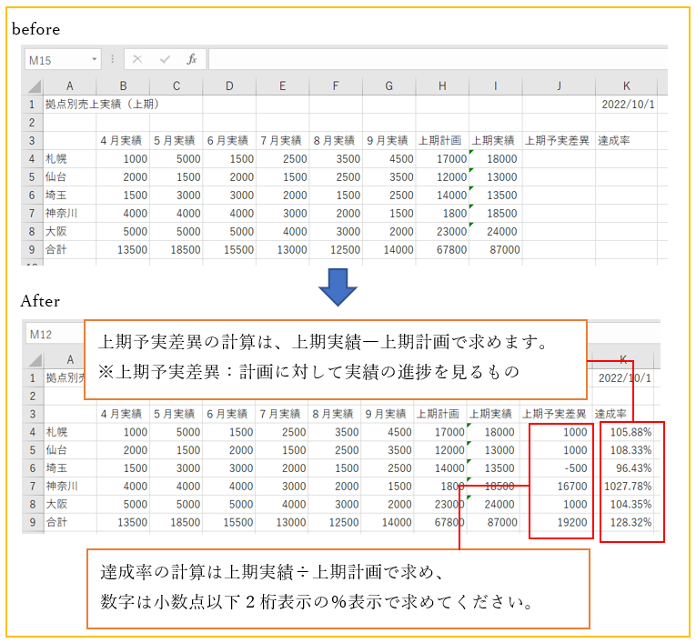Viewport: 696px width, 643px height.
Task: Select column J header in before sheet
Action: point(558,86)
